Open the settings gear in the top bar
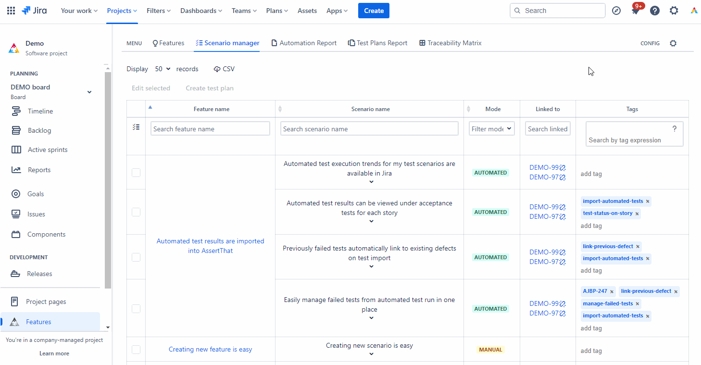701x365 pixels. click(674, 10)
